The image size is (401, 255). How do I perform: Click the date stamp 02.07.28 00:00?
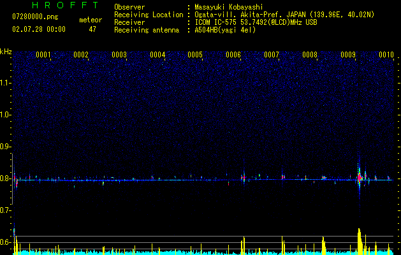coord(39,29)
